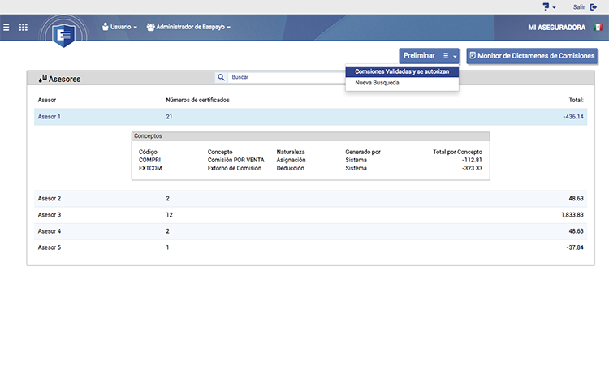
Task: Click Total por Concepto header
Action: coord(457,152)
